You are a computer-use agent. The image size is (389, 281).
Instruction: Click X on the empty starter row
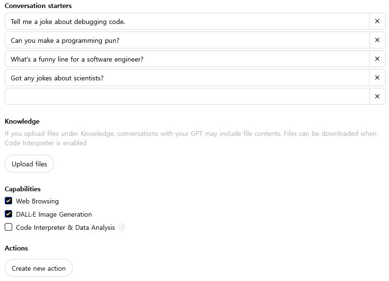click(377, 96)
